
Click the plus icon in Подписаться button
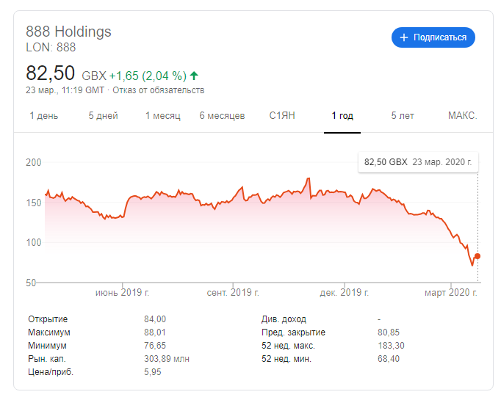403,37
